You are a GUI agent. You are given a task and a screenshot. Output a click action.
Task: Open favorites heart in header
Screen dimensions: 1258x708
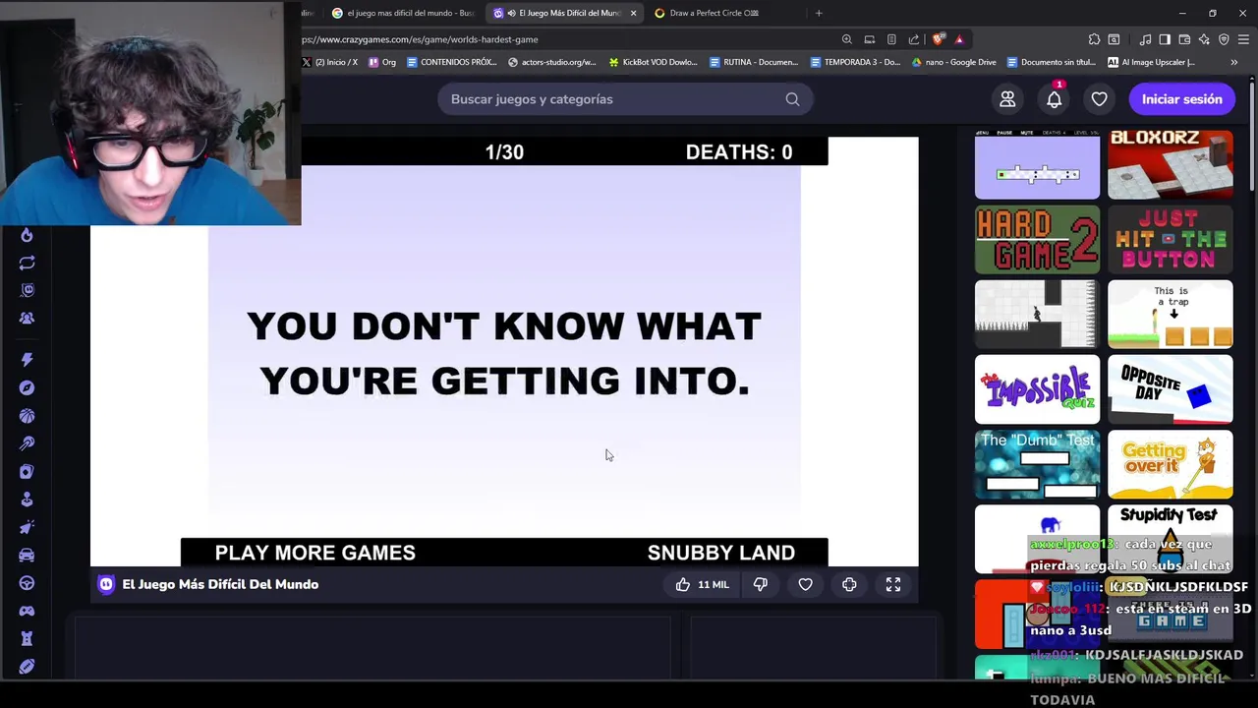coord(1099,99)
